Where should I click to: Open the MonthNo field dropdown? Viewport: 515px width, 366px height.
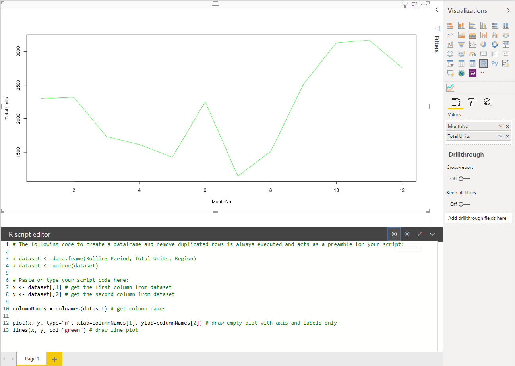click(500, 126)
